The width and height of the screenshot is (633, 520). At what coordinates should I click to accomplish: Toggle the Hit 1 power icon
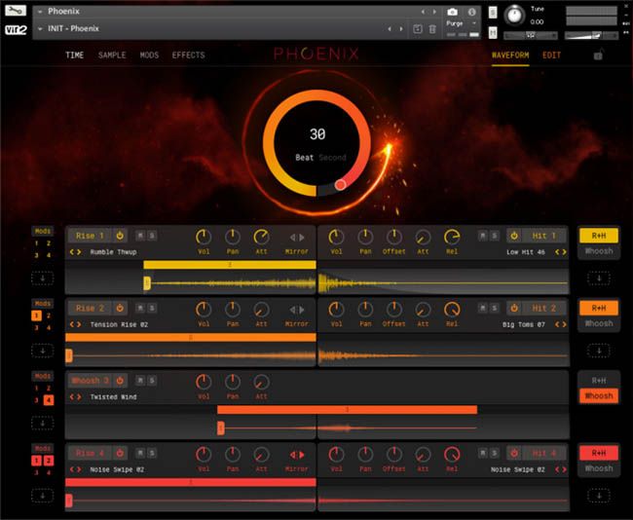514,236
